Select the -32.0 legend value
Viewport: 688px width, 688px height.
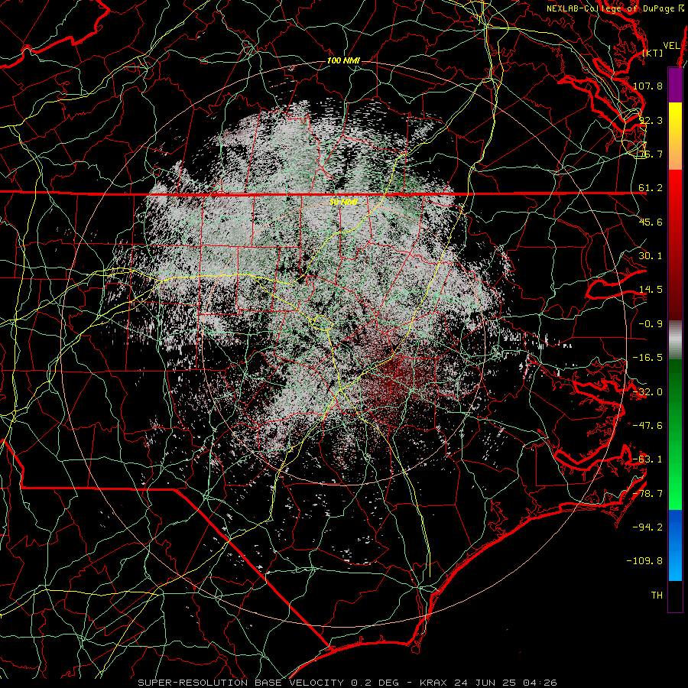pyautogui.click(x=647, y=392)
